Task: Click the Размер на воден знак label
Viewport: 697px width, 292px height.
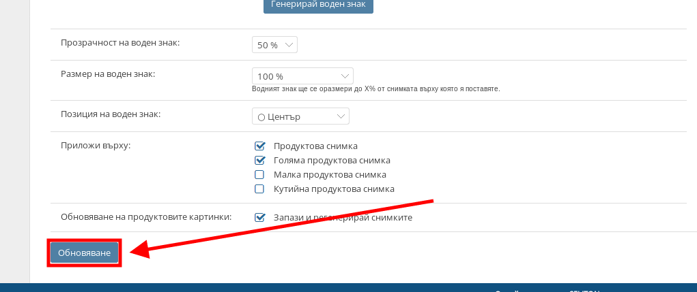Action: point(108,74)
